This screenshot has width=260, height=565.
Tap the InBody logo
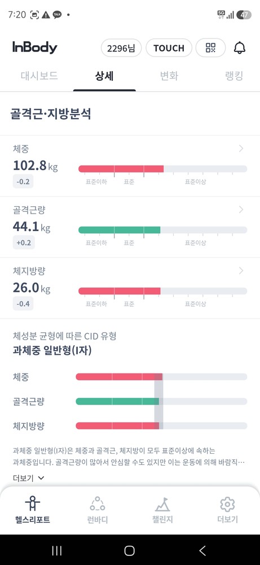click(x=35, y=47)
